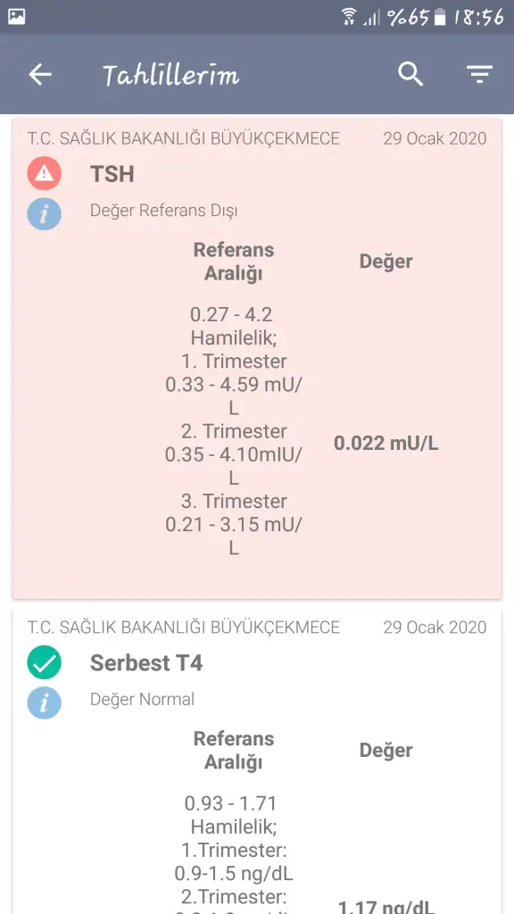Tap the blue info icon under TSH
This screenshot has height=914, width=514.
(x=45, y=214)
